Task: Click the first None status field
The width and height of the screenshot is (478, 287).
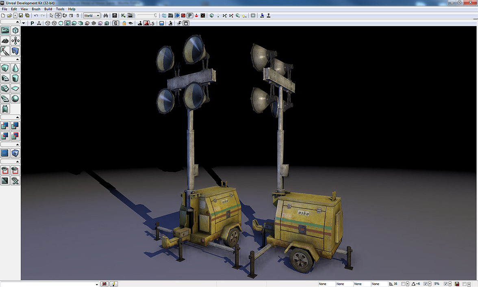Action: [326, 284]
